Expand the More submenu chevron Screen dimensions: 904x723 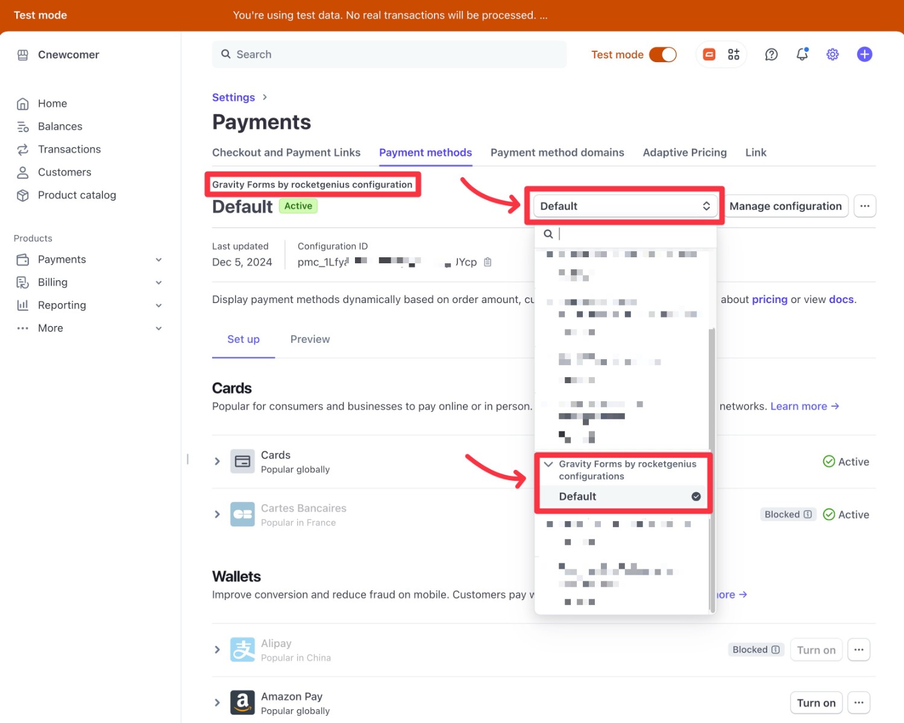click(x=159, y=328)
